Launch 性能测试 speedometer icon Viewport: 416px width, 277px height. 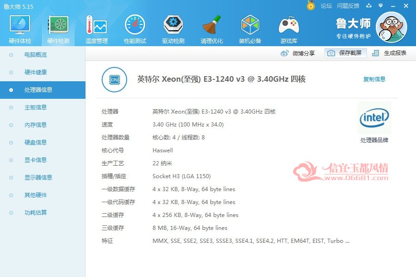[x=135, y=24]
